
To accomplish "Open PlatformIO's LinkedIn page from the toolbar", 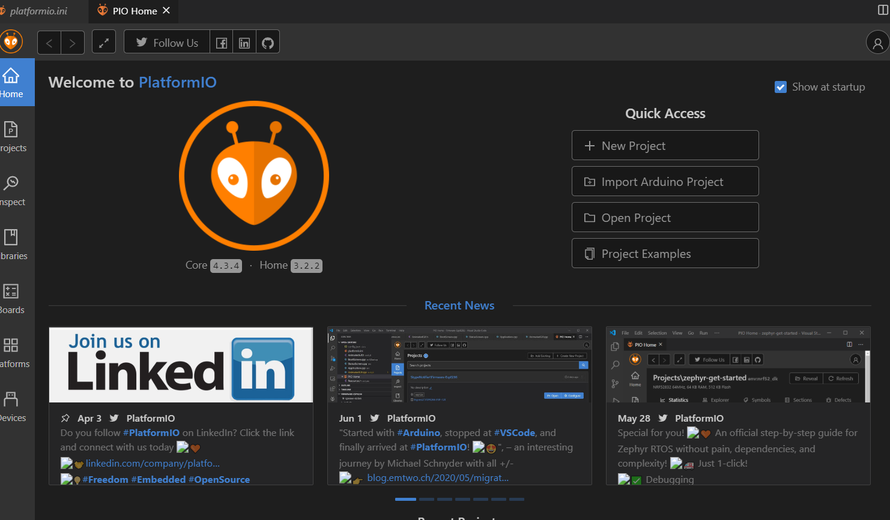I will click(x=244, y=41).
